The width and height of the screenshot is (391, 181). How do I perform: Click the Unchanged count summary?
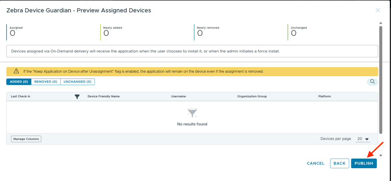pyautogui.click(x=299, y=32)
